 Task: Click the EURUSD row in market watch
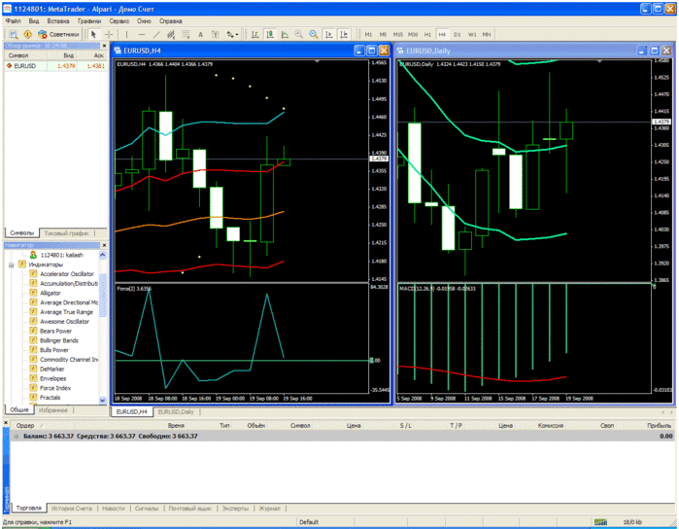point(25,66)
